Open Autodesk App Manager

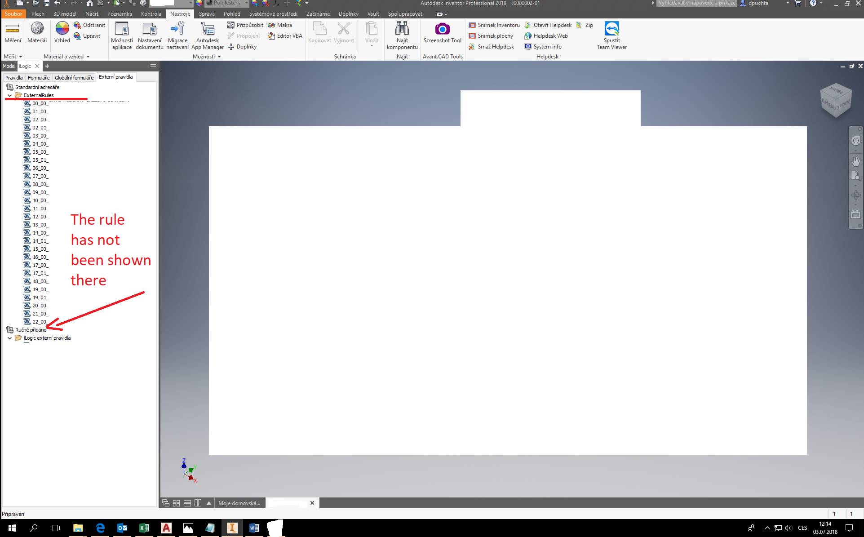point(207,29)
